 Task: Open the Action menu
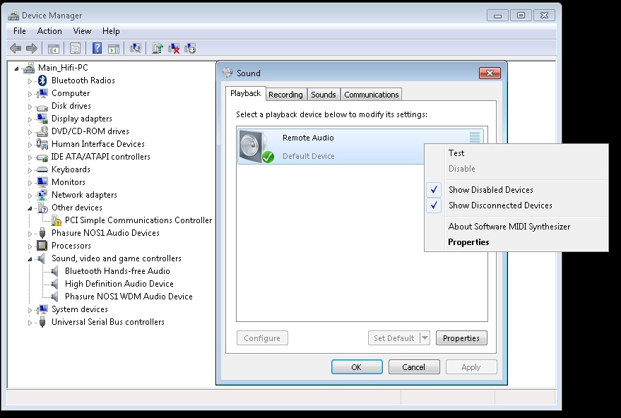pyautogui.click(x=49, y=31)
